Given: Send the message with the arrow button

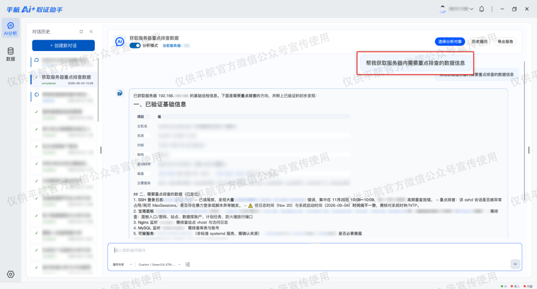Looking at the screenshot, I should [515, 264].
